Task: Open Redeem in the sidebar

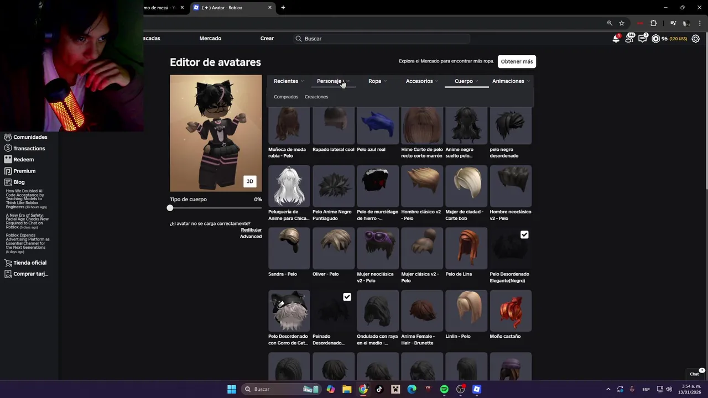Action: click(19, 160)
